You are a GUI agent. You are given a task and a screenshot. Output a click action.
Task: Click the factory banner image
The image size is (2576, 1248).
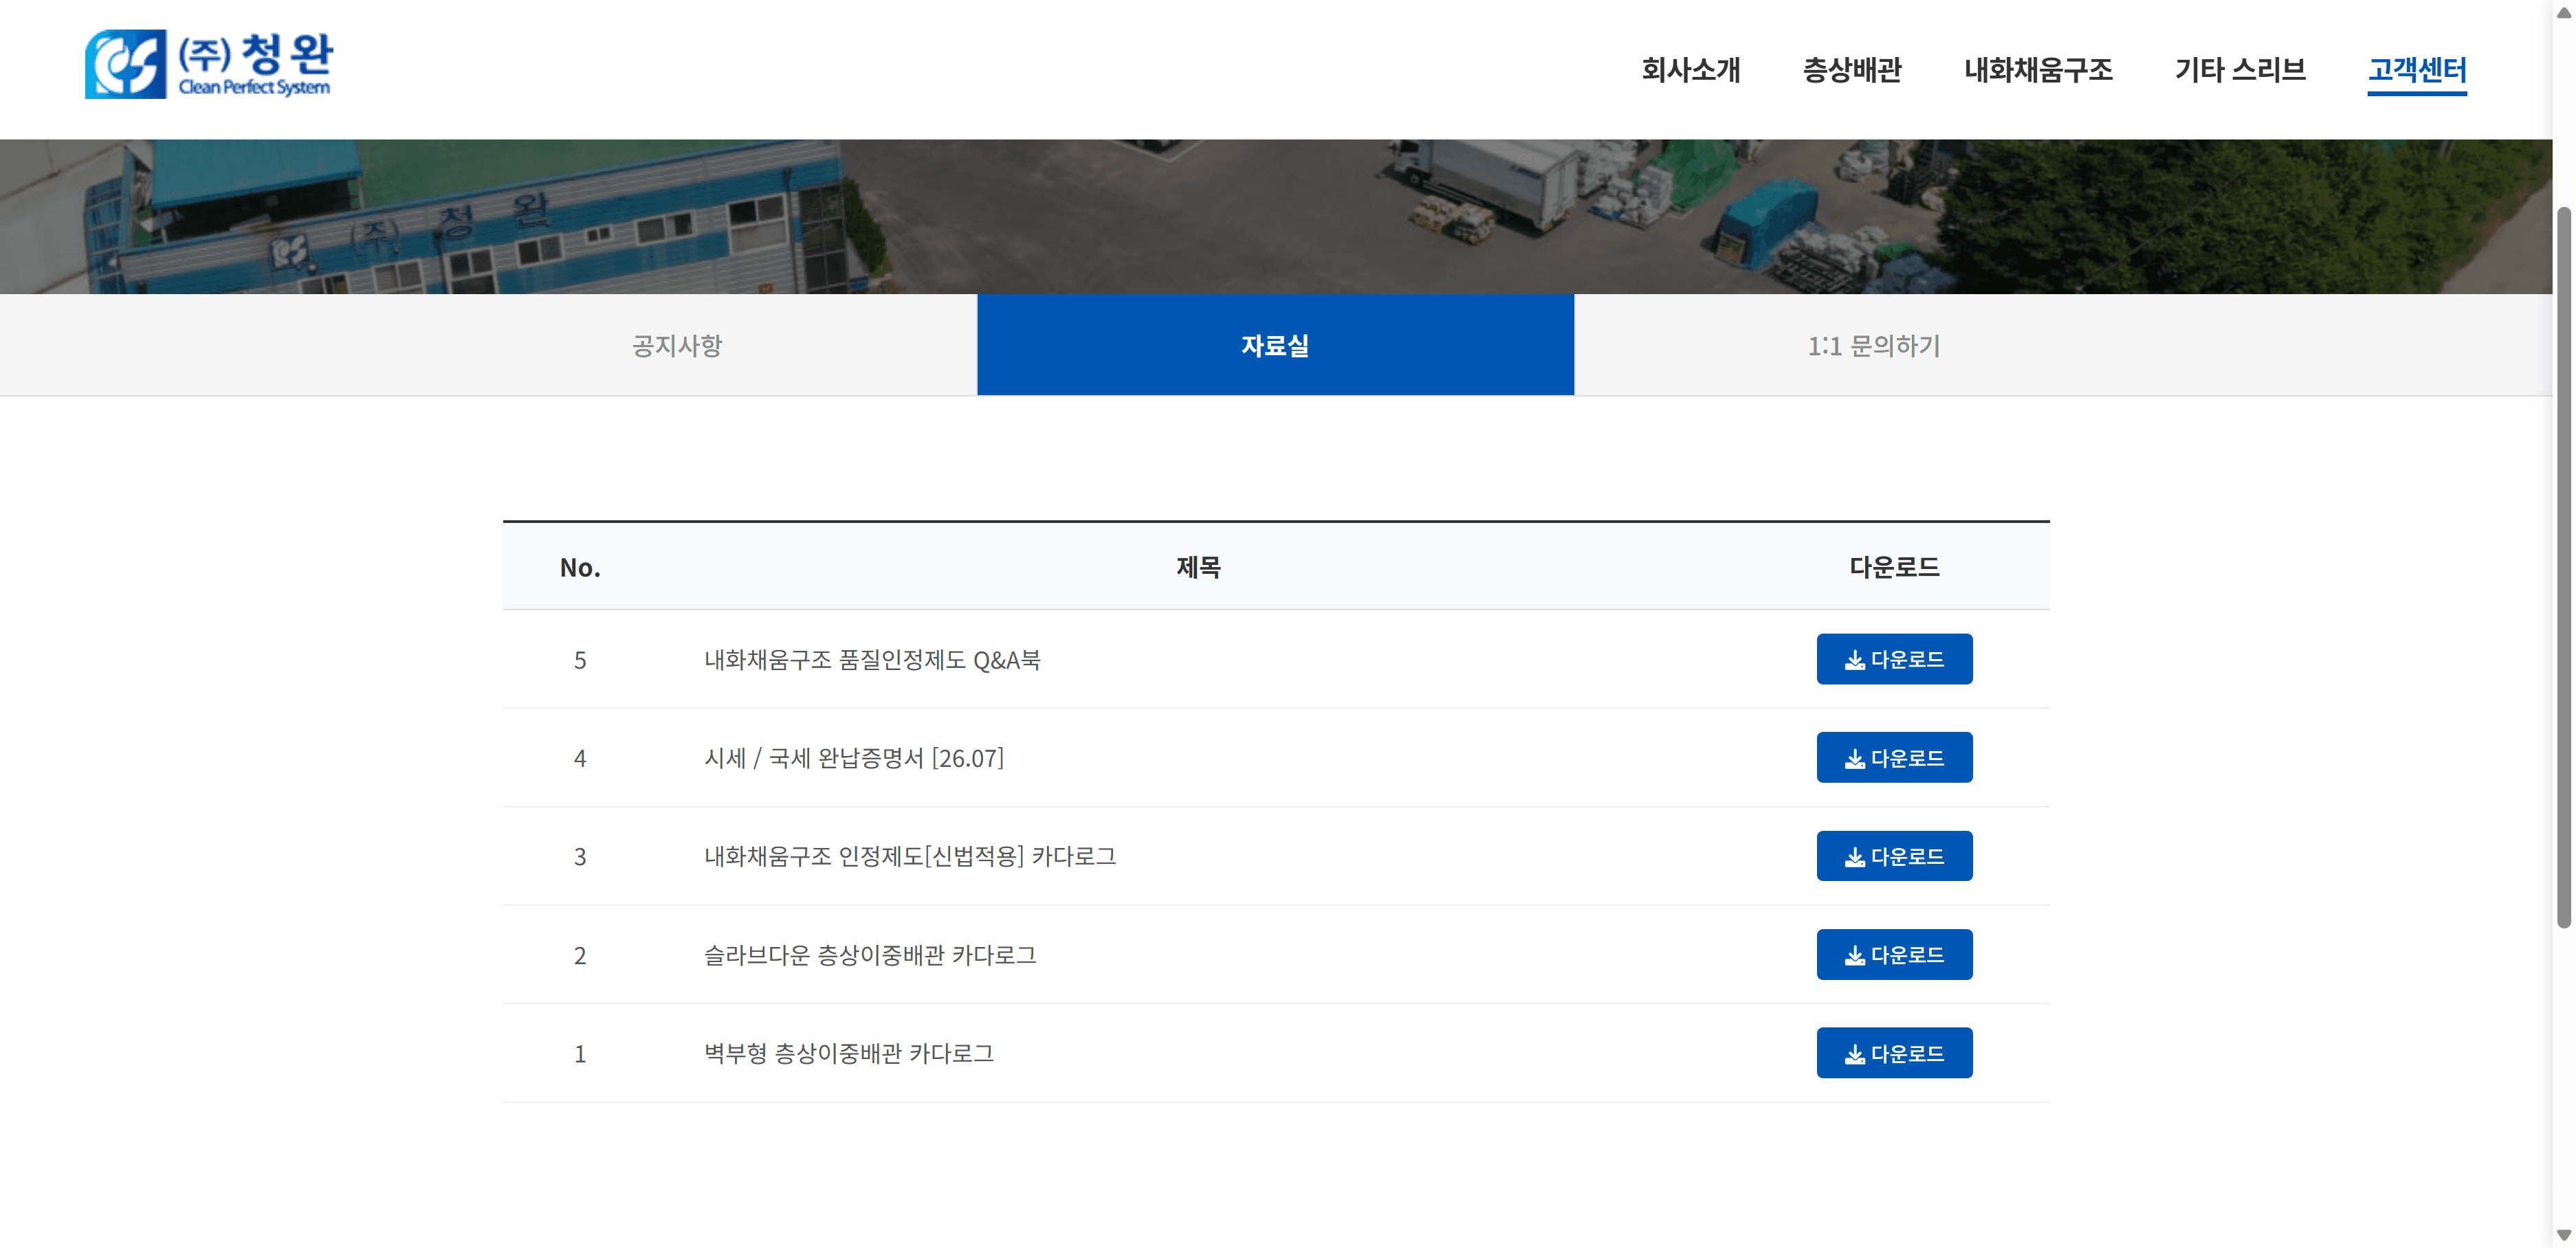(x=1276, y=216)
